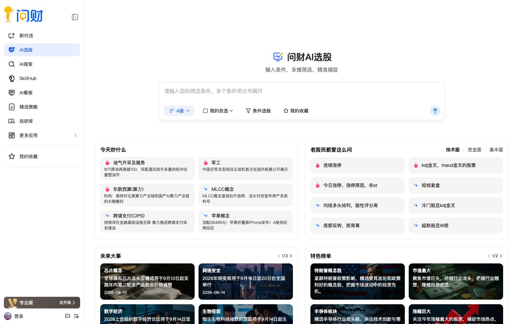The width and height of the screenshot is (519, 324).
Task: Open AI看板 dashboard
Action: (42, 93)
